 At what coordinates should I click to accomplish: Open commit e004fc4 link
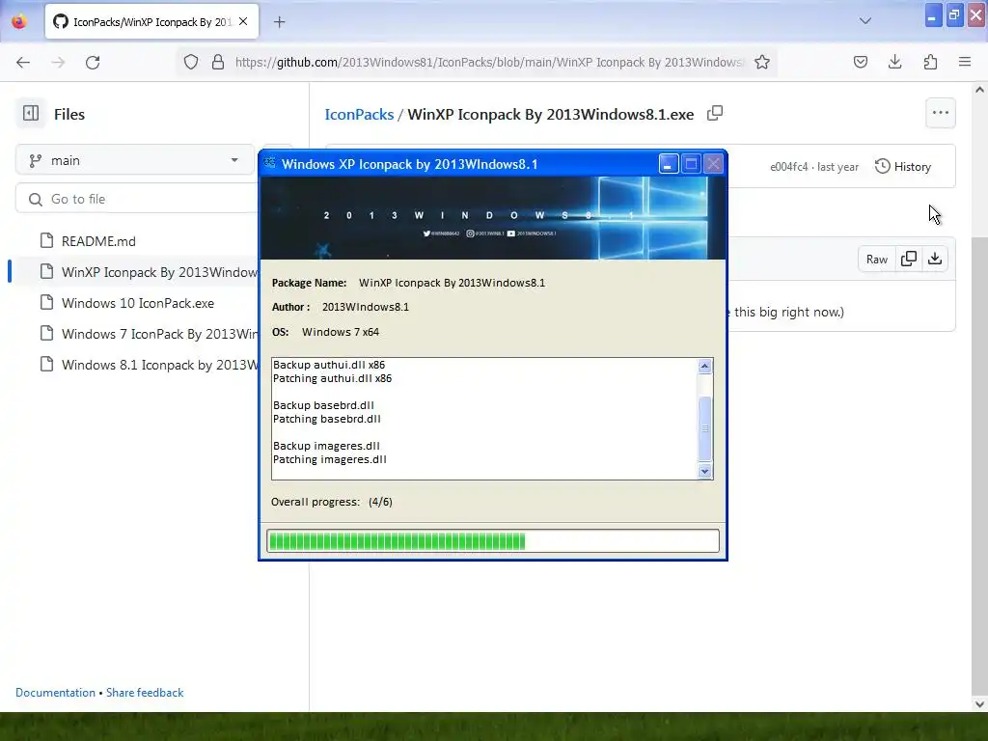pos(788,166)
